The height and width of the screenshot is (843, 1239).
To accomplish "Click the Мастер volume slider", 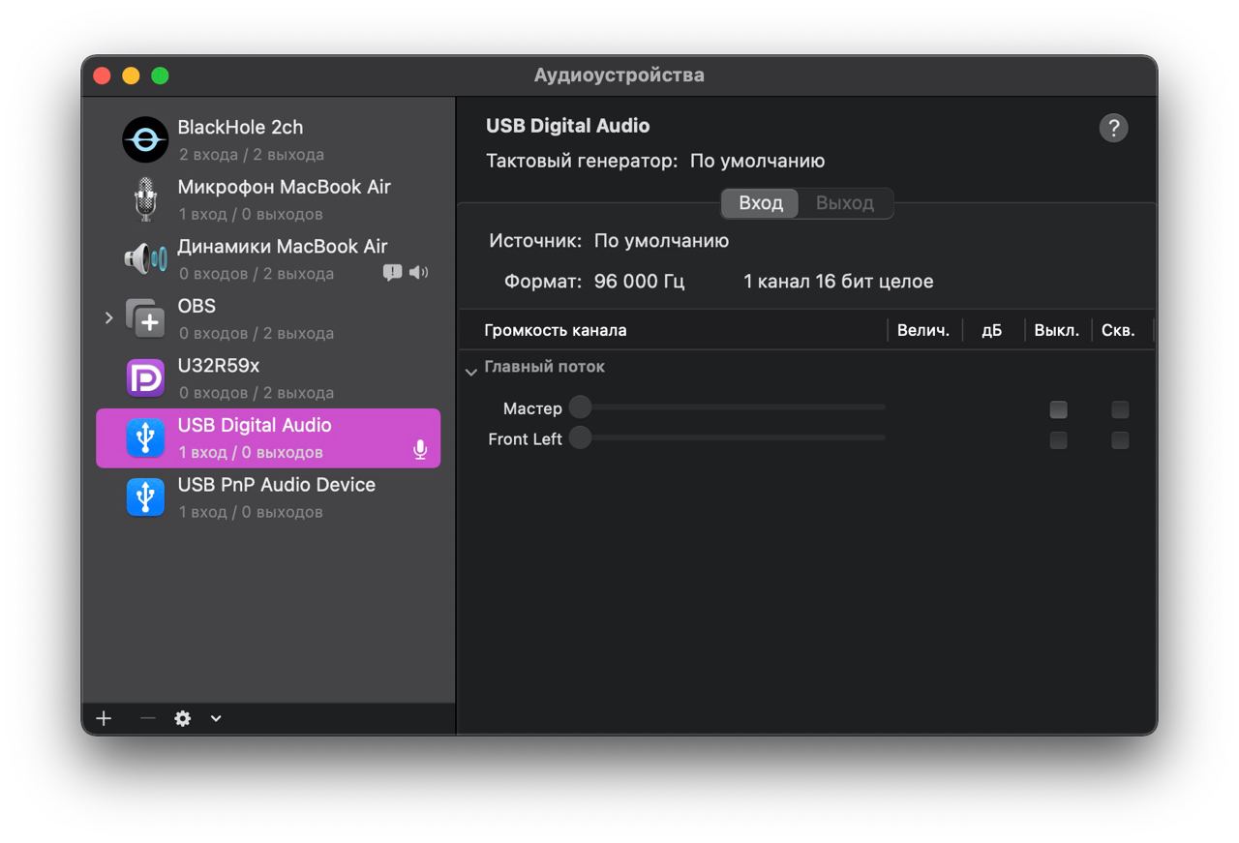I will [x=727, y=407].
